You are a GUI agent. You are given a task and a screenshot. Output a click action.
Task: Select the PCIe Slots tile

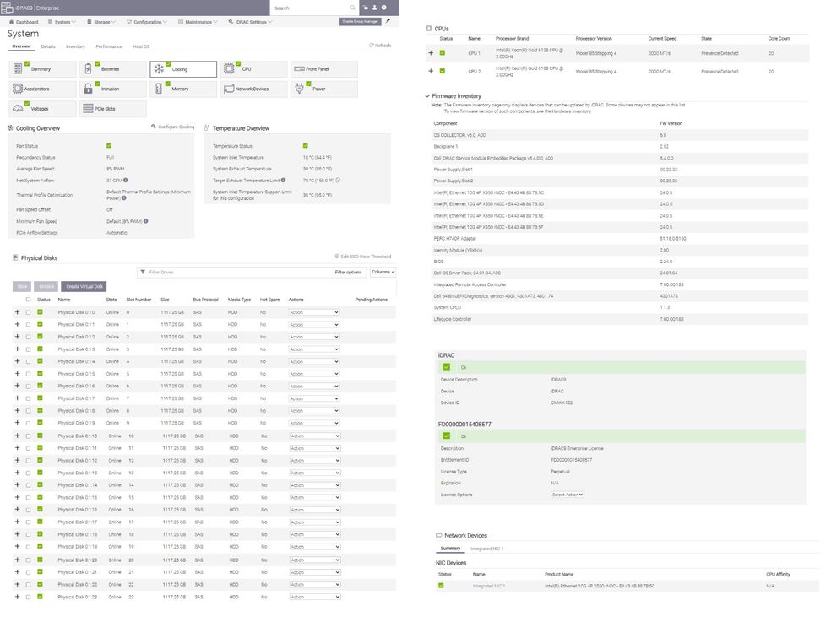pos(113,109)
